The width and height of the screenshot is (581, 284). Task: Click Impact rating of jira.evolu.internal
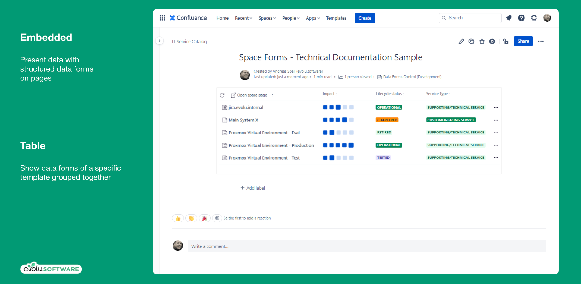pyautogui.click(x=338, y=107)
